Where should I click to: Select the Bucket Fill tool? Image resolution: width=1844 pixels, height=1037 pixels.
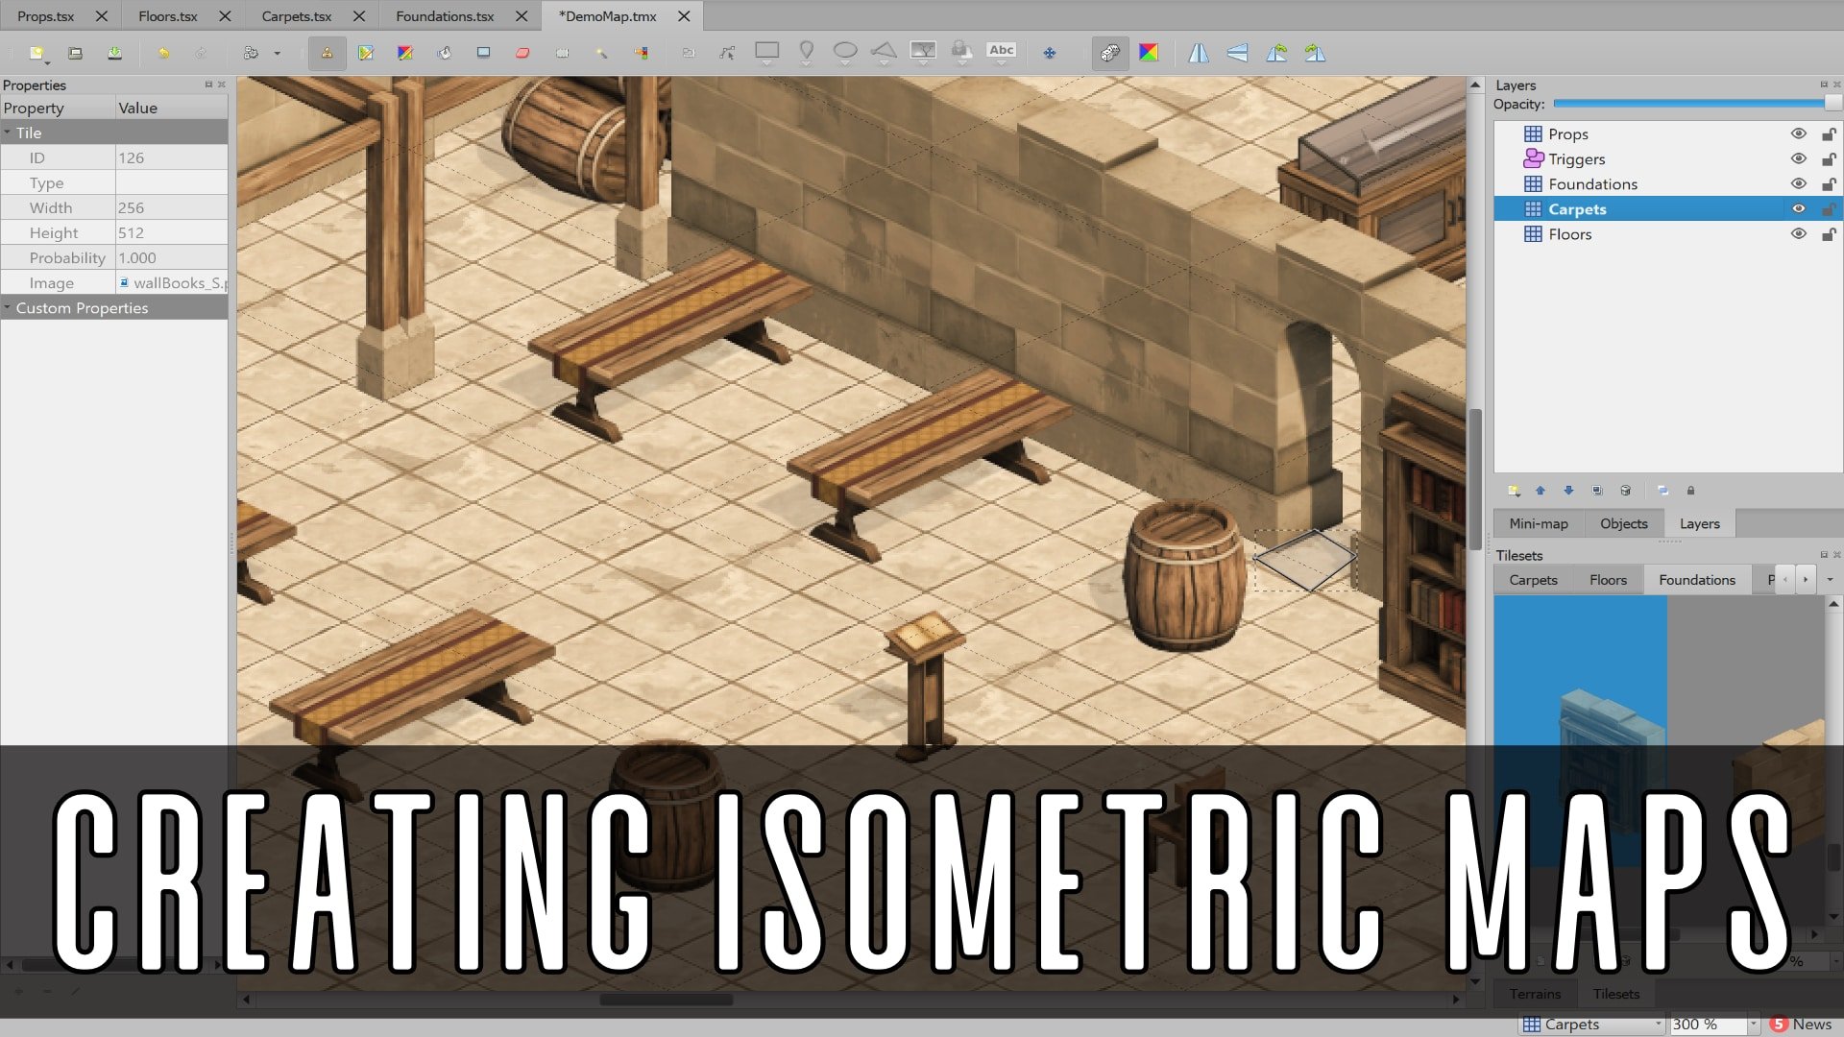tap(444, 54)
